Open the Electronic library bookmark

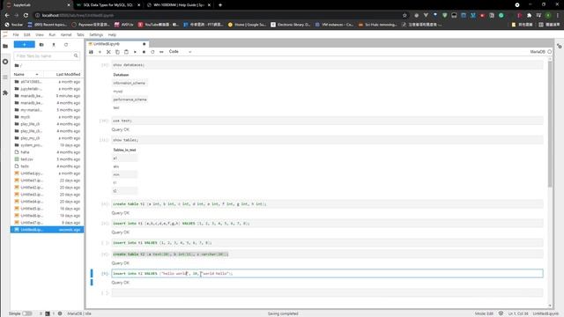[290, 25]
